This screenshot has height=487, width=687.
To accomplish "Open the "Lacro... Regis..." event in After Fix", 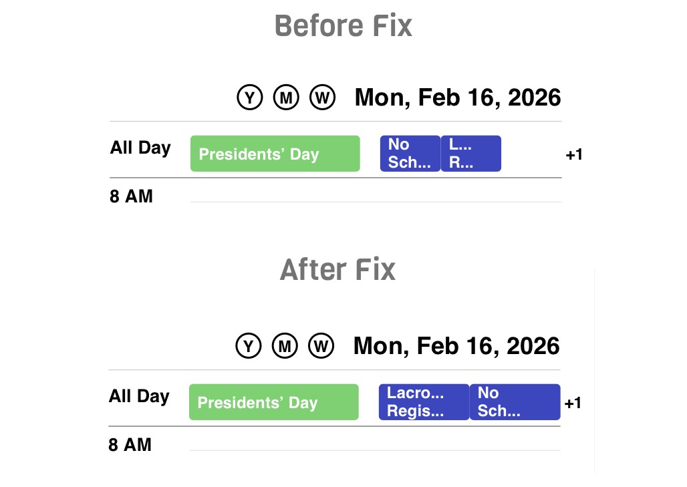I will point(424,401).
